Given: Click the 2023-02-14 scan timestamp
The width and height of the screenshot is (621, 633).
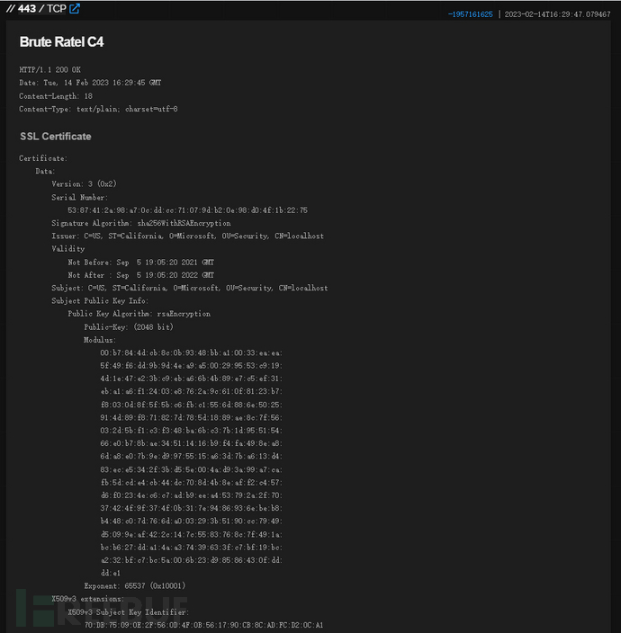Looking at the screenshot, I should [x=557, y=14].
